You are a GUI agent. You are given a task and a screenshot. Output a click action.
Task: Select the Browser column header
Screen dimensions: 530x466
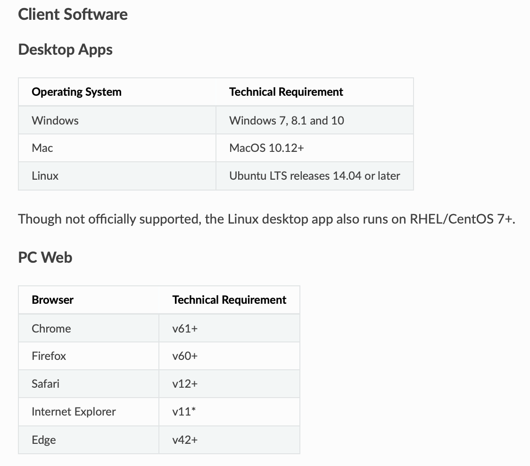[x=89, y=300]
